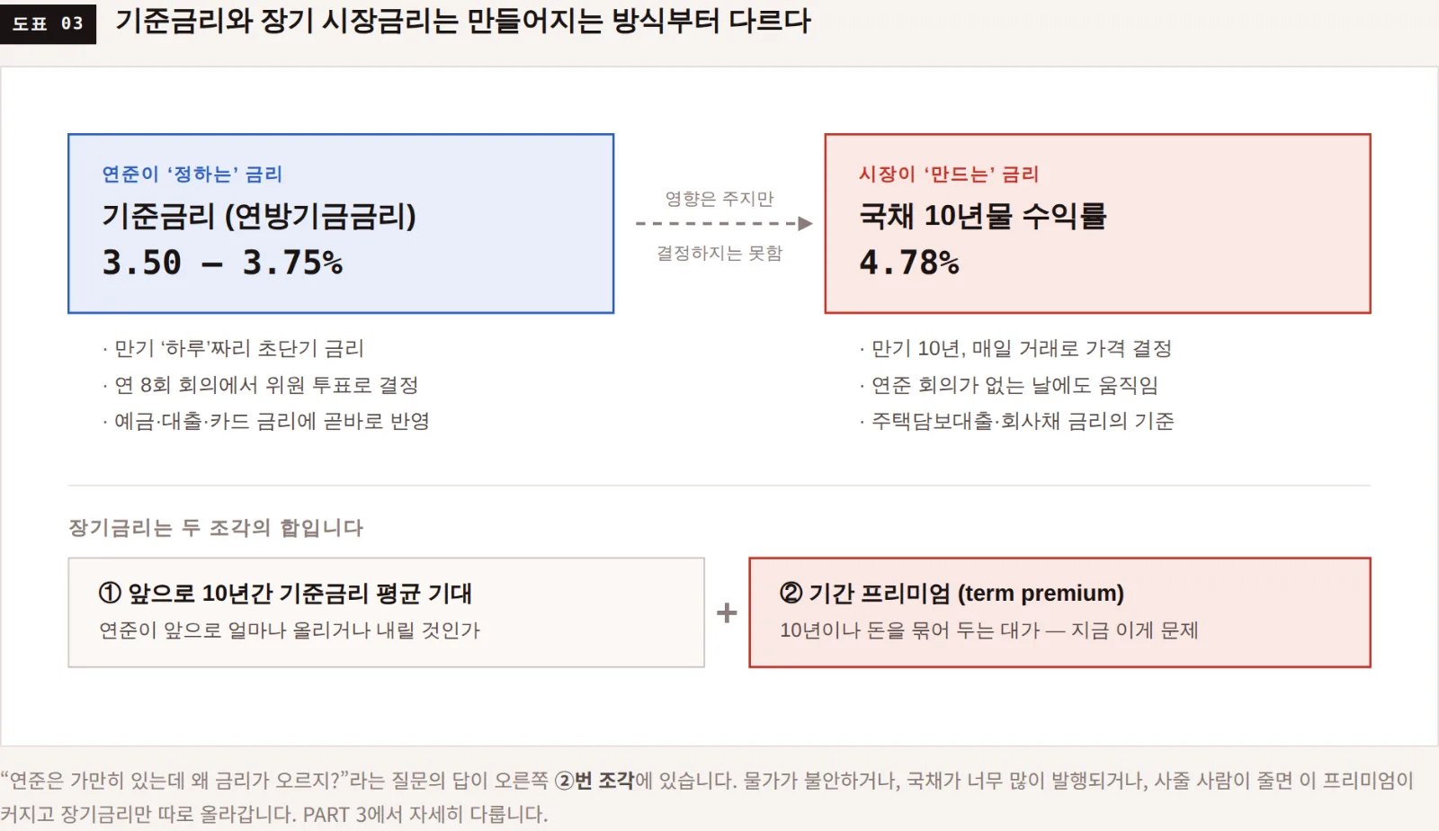Click the plus sign between the two components
The height and width of the screenshot is (831, 1439).
click(x=727, y=612)
